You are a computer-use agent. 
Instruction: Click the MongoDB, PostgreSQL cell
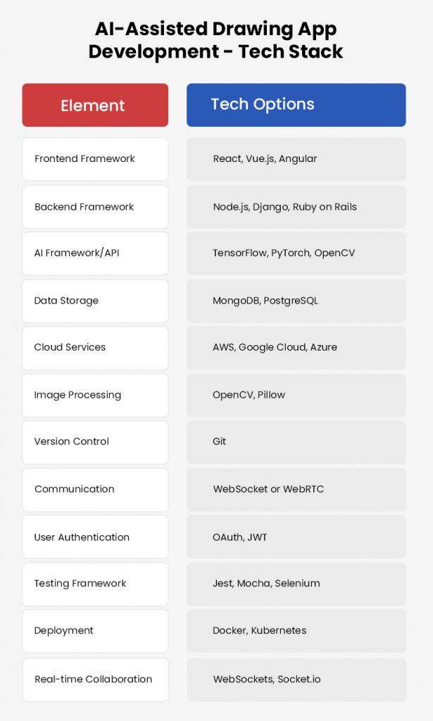coord(296,301)
